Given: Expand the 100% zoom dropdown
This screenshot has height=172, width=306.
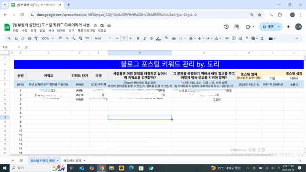Looking at the screenshot, I should [47, 38].
